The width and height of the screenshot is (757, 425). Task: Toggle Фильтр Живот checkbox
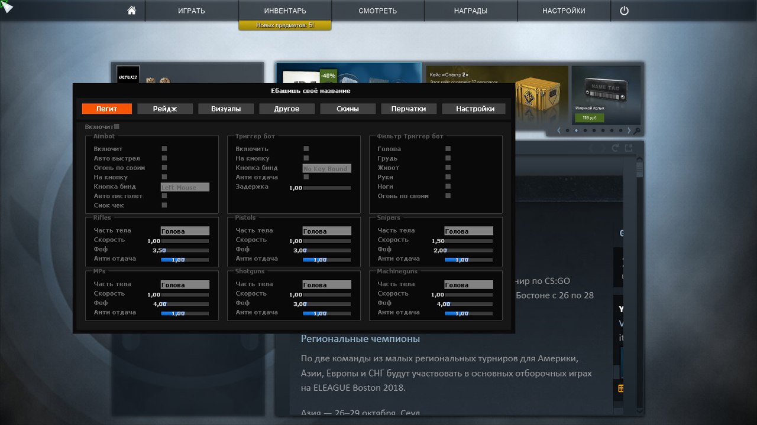[448, 168]
